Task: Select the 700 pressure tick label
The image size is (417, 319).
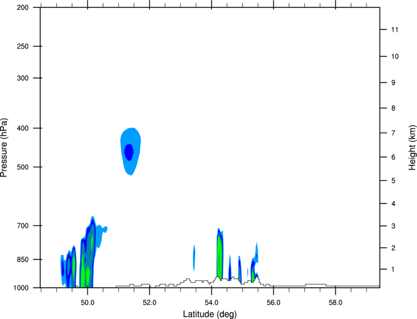Action: 23,226
